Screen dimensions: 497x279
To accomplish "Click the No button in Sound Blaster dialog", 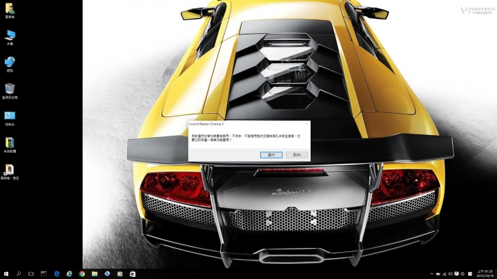I will coord(297,155).
